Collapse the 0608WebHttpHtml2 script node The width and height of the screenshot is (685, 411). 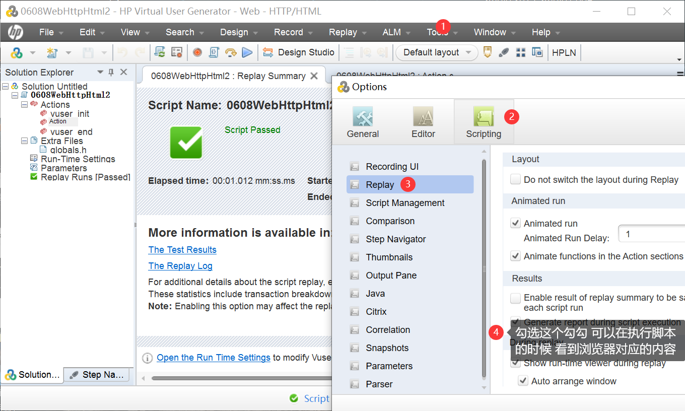point(15,95)
